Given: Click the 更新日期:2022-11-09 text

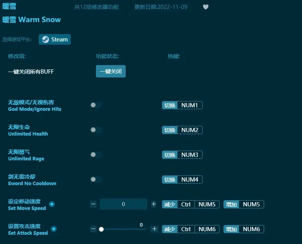Looking at the screenshot, I should [161, 7].
